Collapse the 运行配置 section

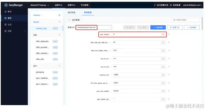pyautogui.click(x=69, y=20)
